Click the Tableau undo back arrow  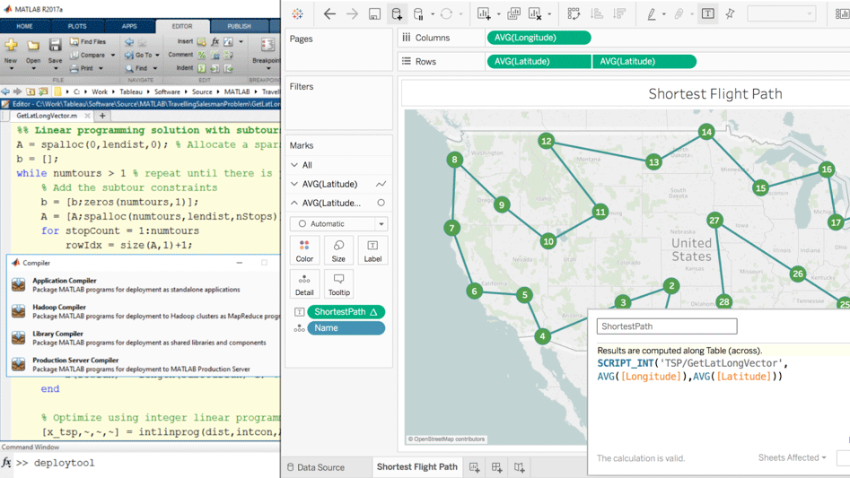(329, 14)
